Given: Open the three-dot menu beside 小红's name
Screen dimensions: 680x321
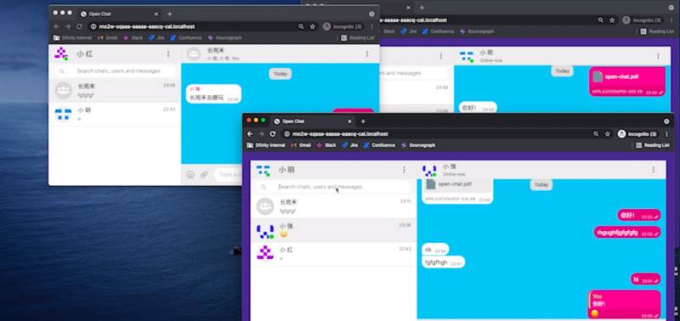Looking at the screenshot, I should [x=168, y=53].
